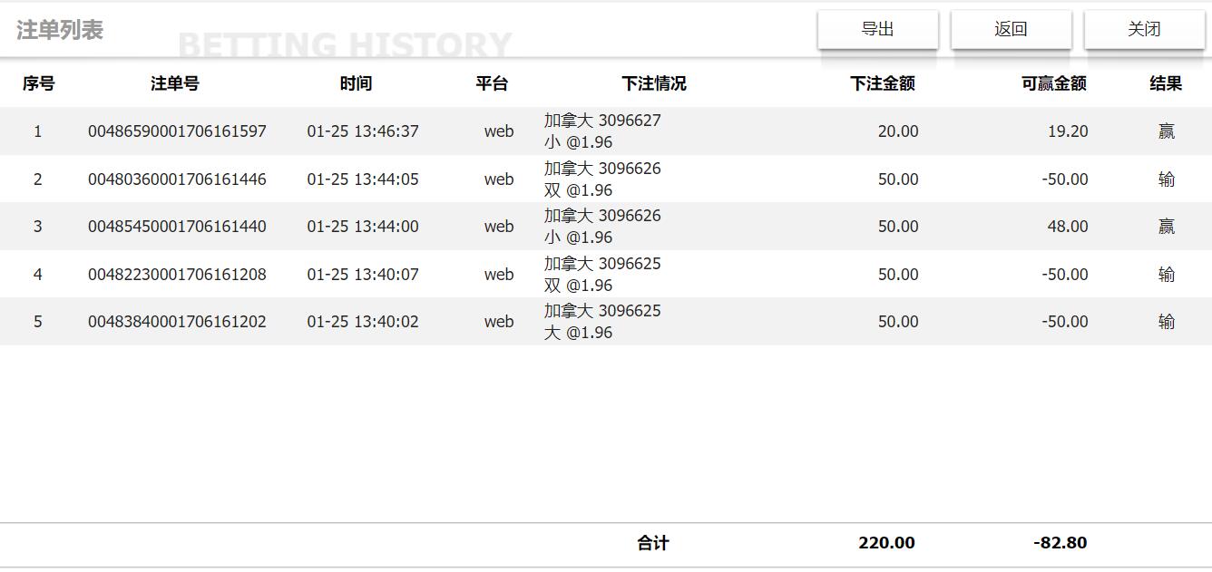Click the 19.20 winnable amount cell
This screenshot has width=1212, height=572.
(1068, 131)
